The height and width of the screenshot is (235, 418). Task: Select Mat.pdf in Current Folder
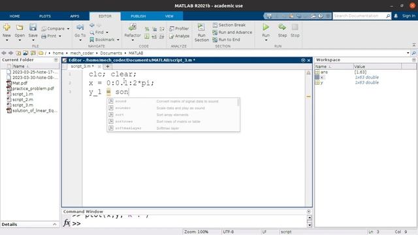tap(20, 83)
